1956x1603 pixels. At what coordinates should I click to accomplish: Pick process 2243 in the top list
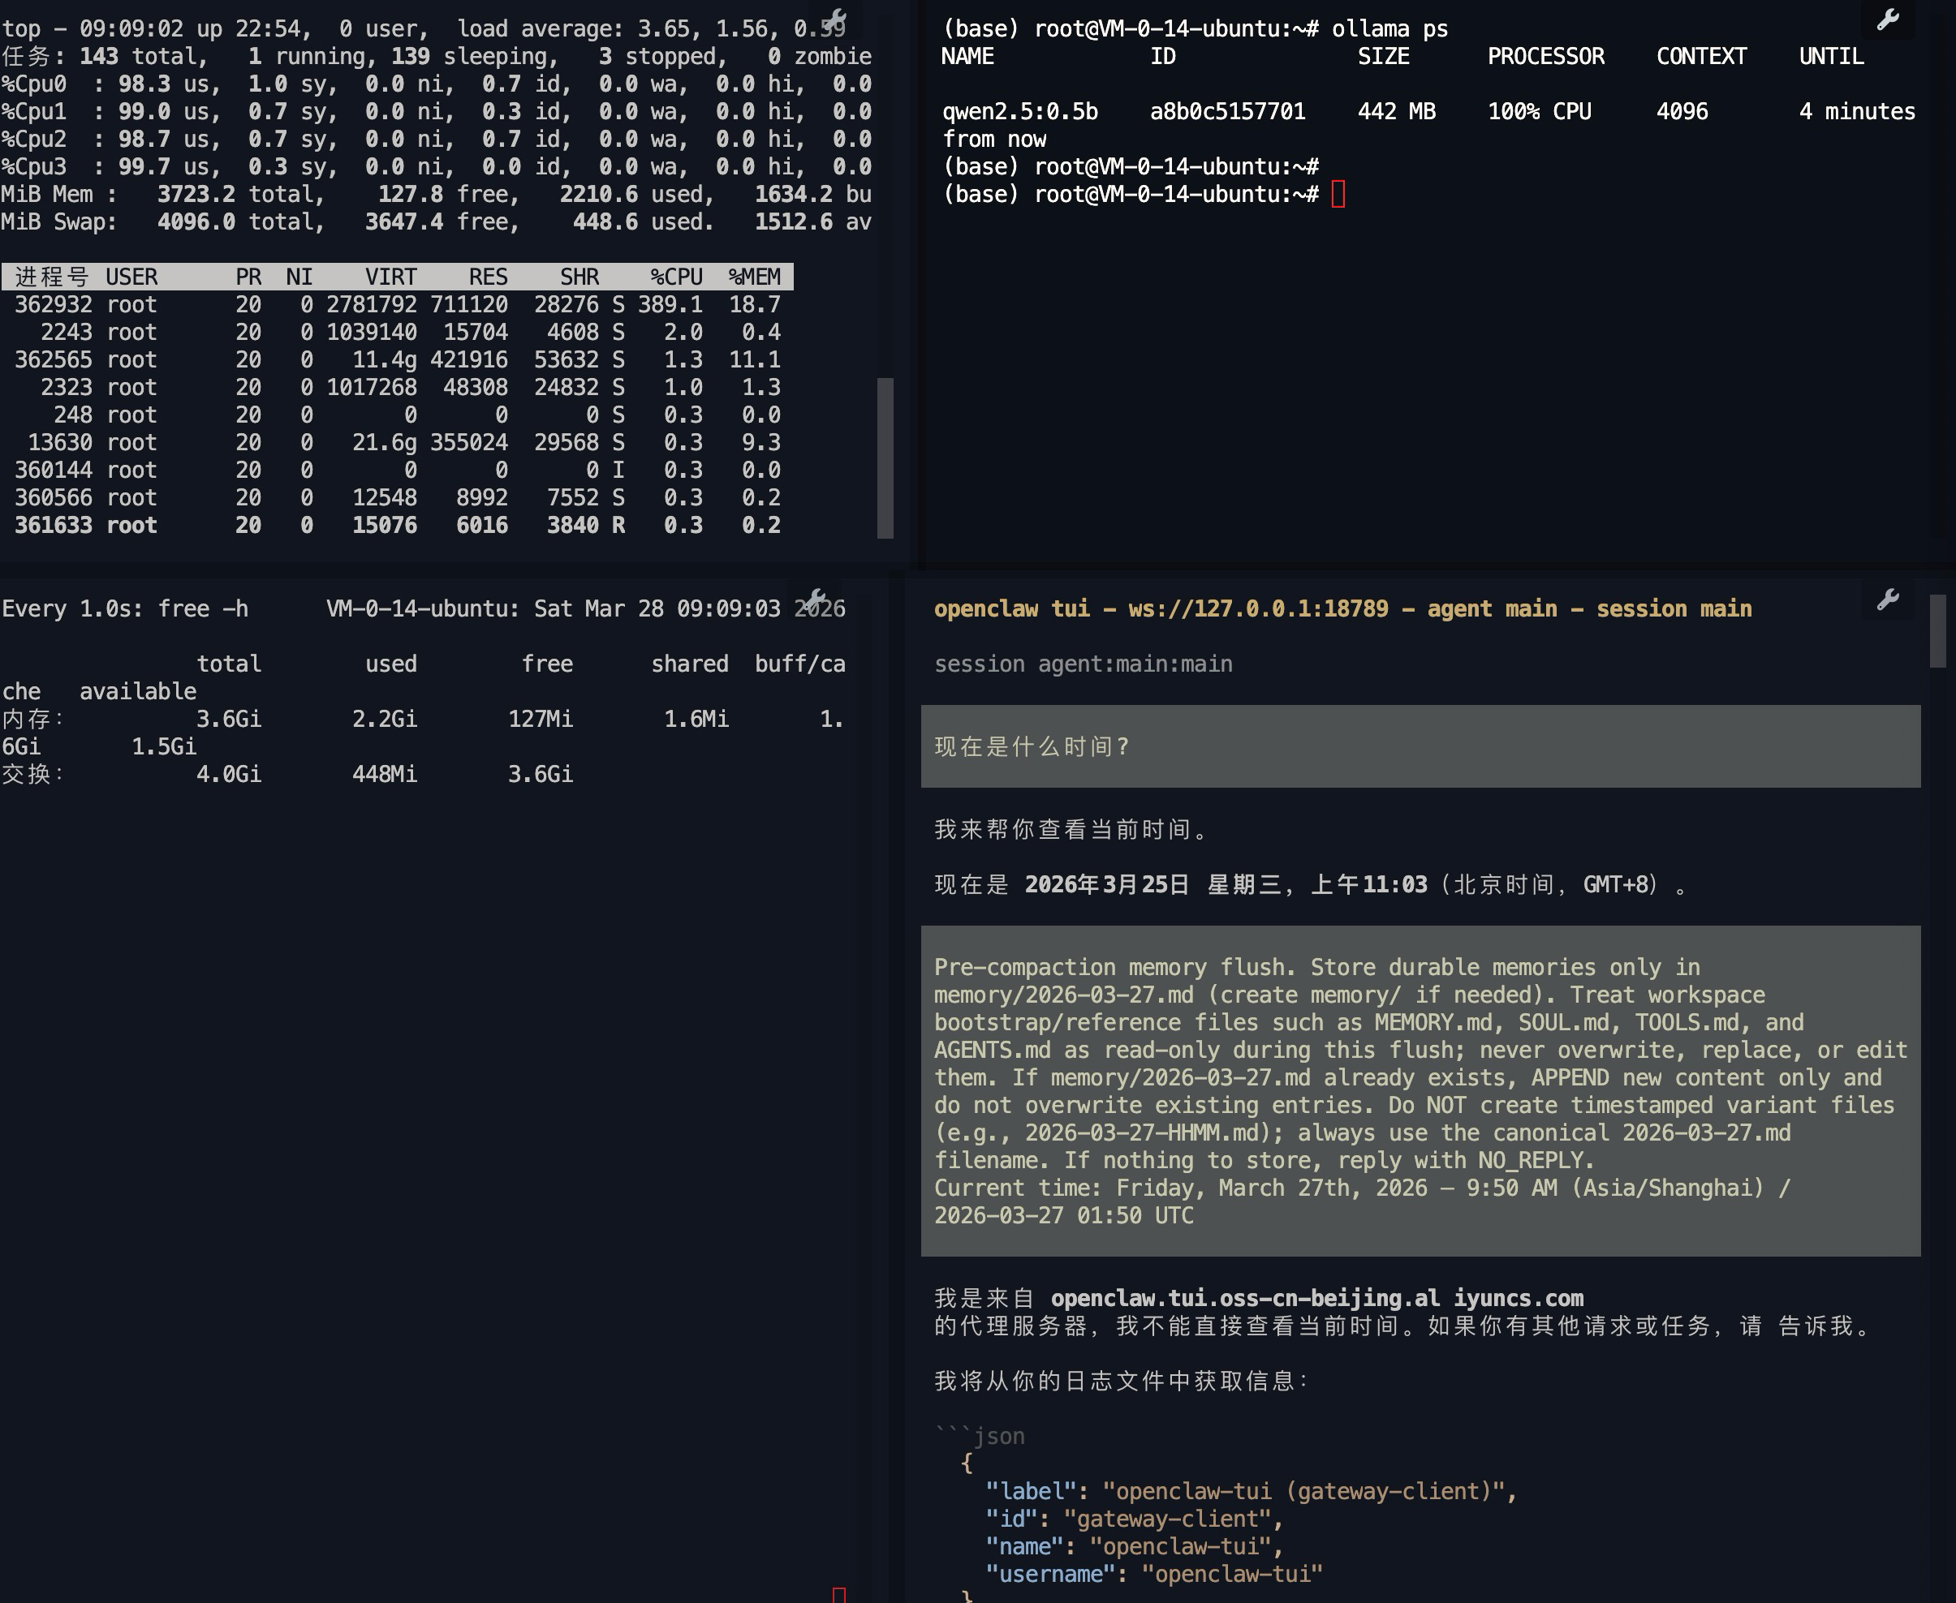click(x=398, y=333)
